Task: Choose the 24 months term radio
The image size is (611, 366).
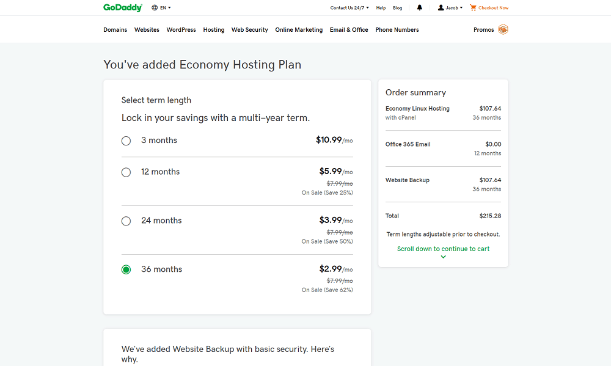Action: coord(126,221)
